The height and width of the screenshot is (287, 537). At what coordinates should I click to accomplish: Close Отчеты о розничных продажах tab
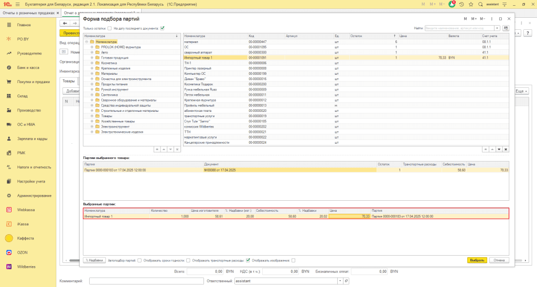click(58, 13)
